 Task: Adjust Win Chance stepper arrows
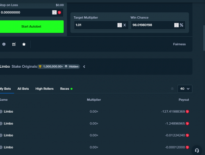pos(176,25)
